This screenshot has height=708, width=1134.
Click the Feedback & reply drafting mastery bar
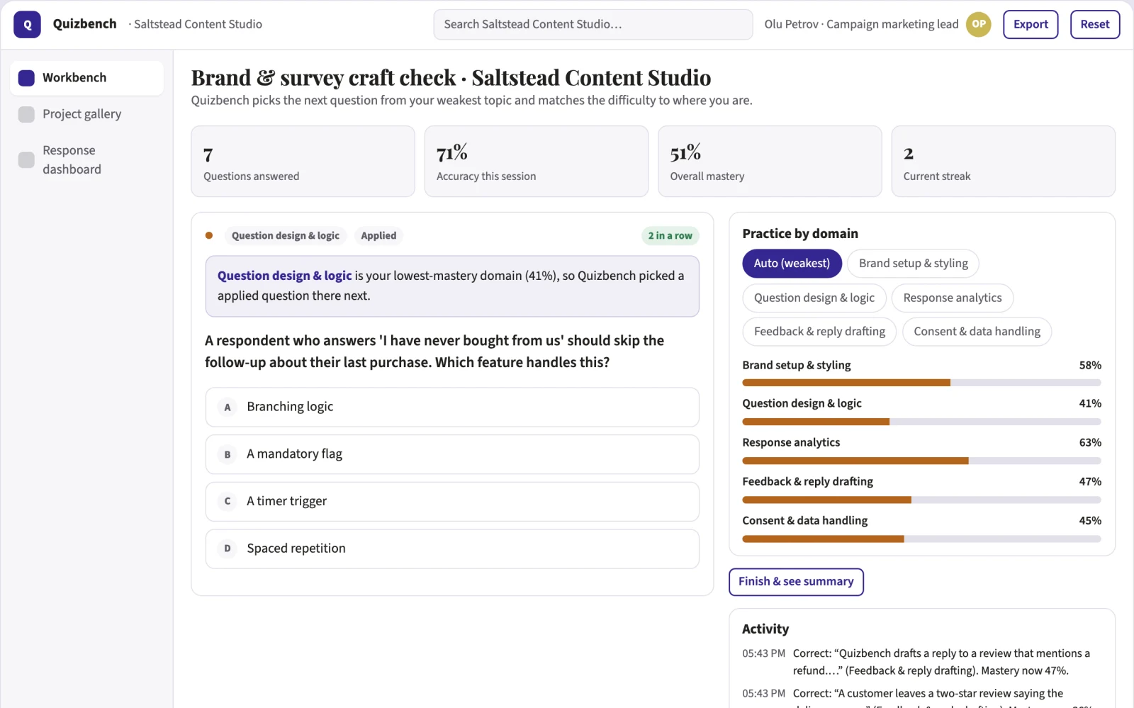(921, 500)
